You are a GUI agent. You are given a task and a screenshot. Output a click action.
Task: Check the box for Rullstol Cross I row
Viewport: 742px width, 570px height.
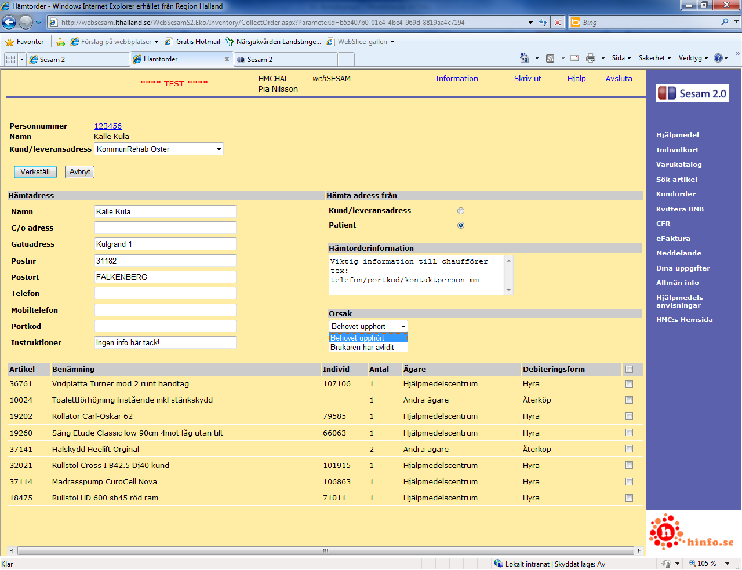(x=630, y=465)
